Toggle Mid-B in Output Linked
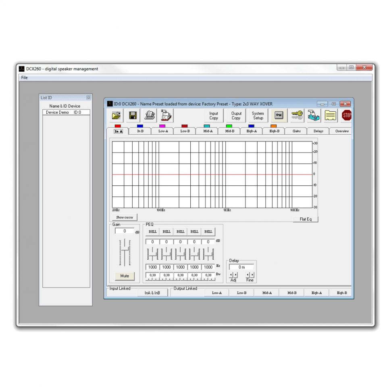This screenshot has width=387, height=387. [x=292, y=293]
